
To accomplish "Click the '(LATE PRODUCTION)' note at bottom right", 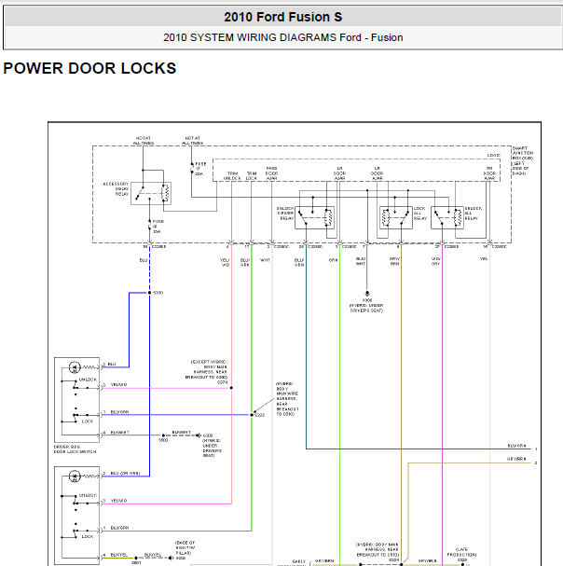I will click(x=462, y=552).
